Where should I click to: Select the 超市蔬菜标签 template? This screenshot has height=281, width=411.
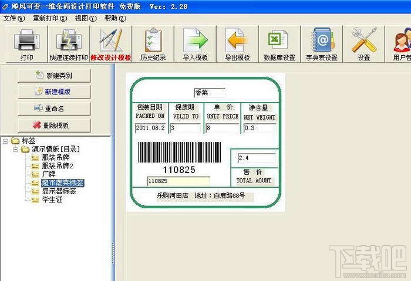click(63, 183)
